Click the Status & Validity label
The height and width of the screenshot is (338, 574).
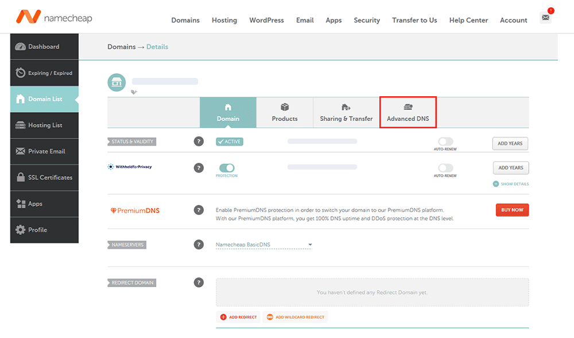(132, 142)
